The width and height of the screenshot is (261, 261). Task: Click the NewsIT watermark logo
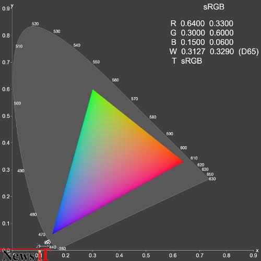[x=25, y=255]
